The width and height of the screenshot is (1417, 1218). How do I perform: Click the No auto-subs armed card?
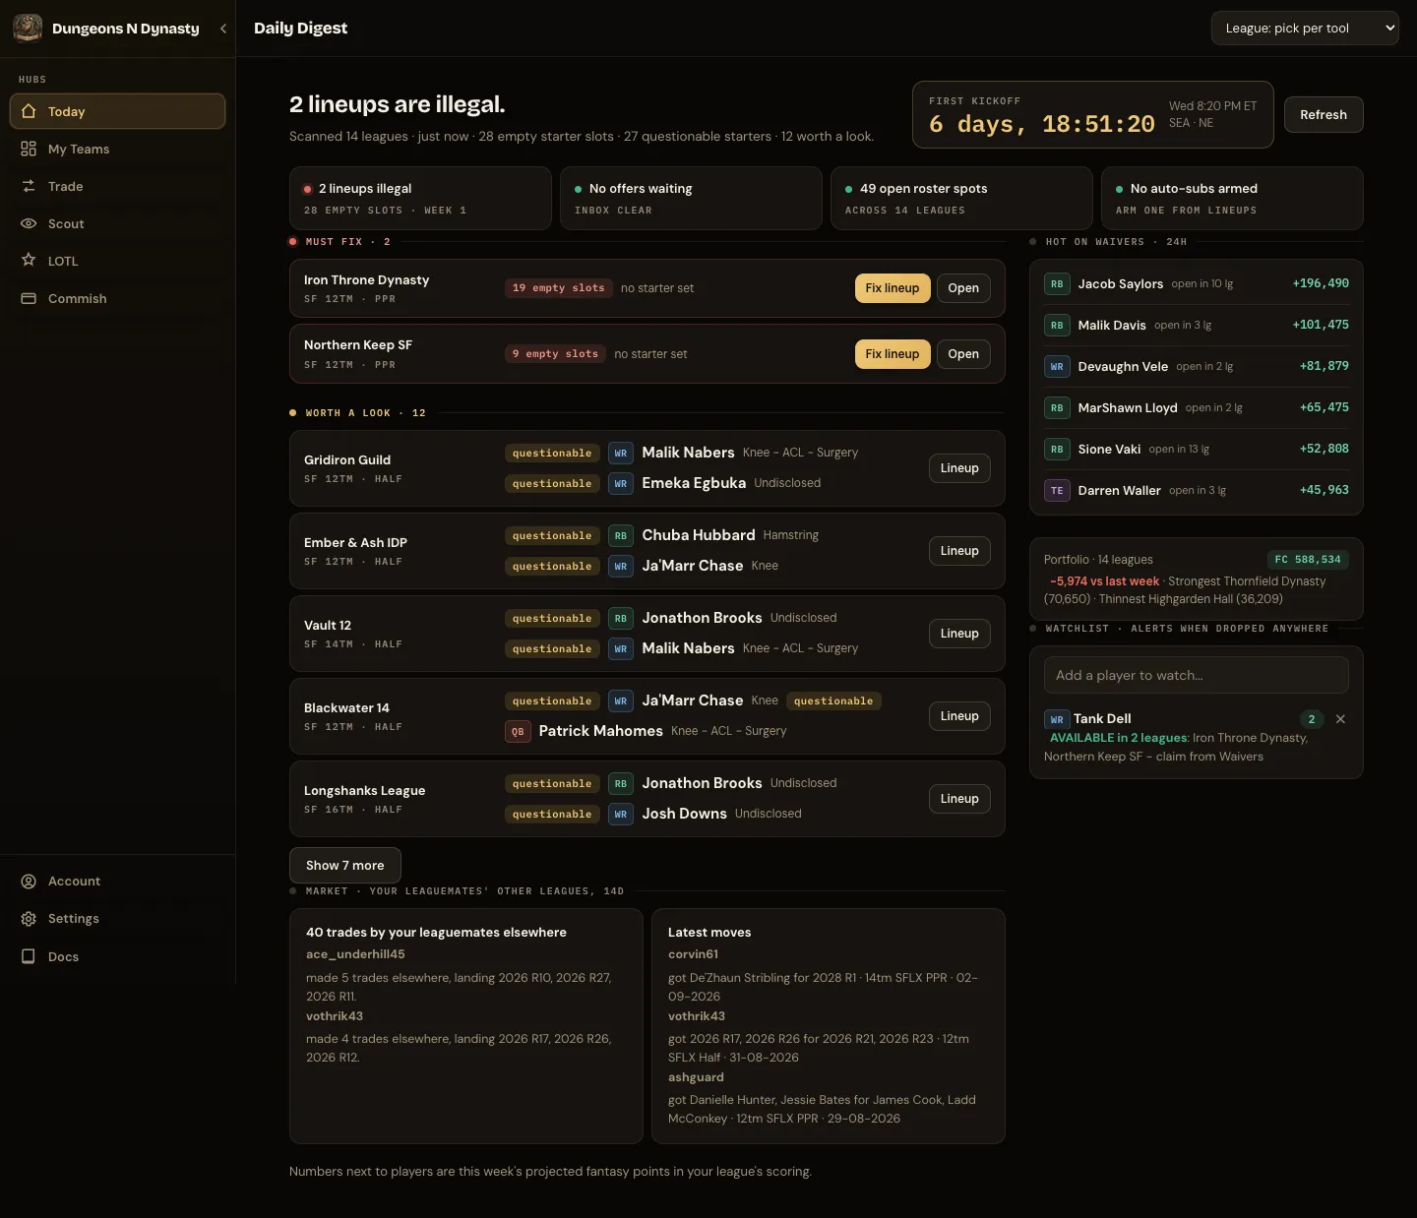(1232, 198)
